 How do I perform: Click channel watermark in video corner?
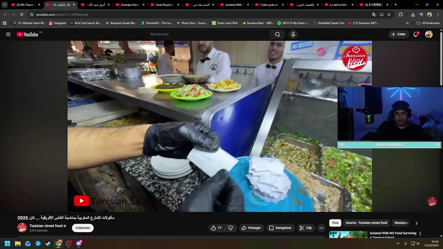[x=432, y=202]
